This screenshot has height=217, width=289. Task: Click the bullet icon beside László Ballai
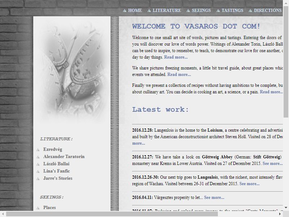[38, 164]
